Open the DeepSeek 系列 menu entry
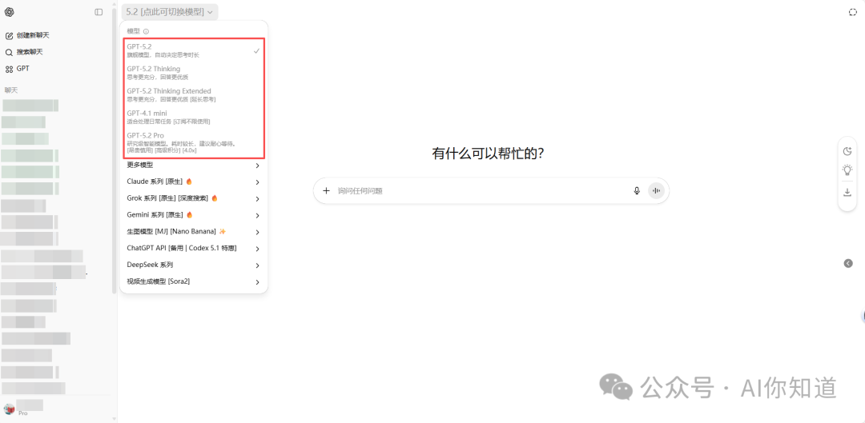865x423 pixels. 193,265
